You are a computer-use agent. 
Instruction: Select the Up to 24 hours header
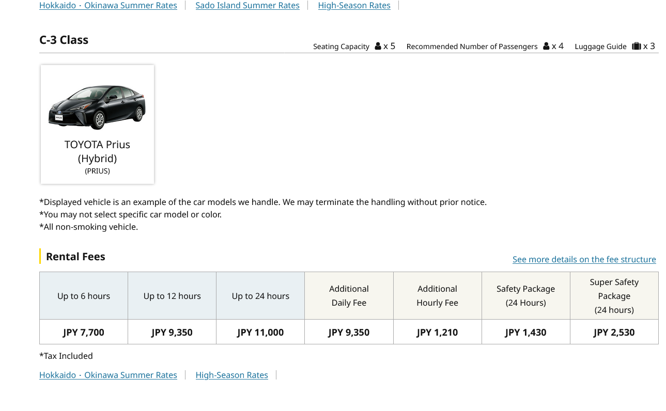tap(260, 296)
